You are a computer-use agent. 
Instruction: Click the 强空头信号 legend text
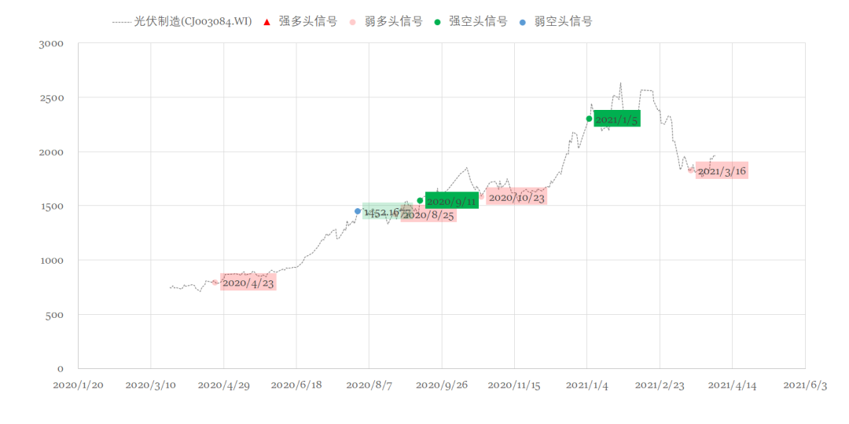tap(478, 22)
